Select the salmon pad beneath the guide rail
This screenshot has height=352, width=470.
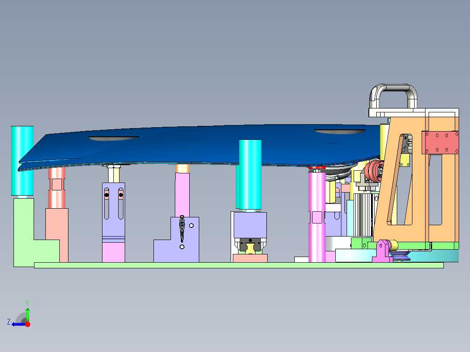coord(250,258)
